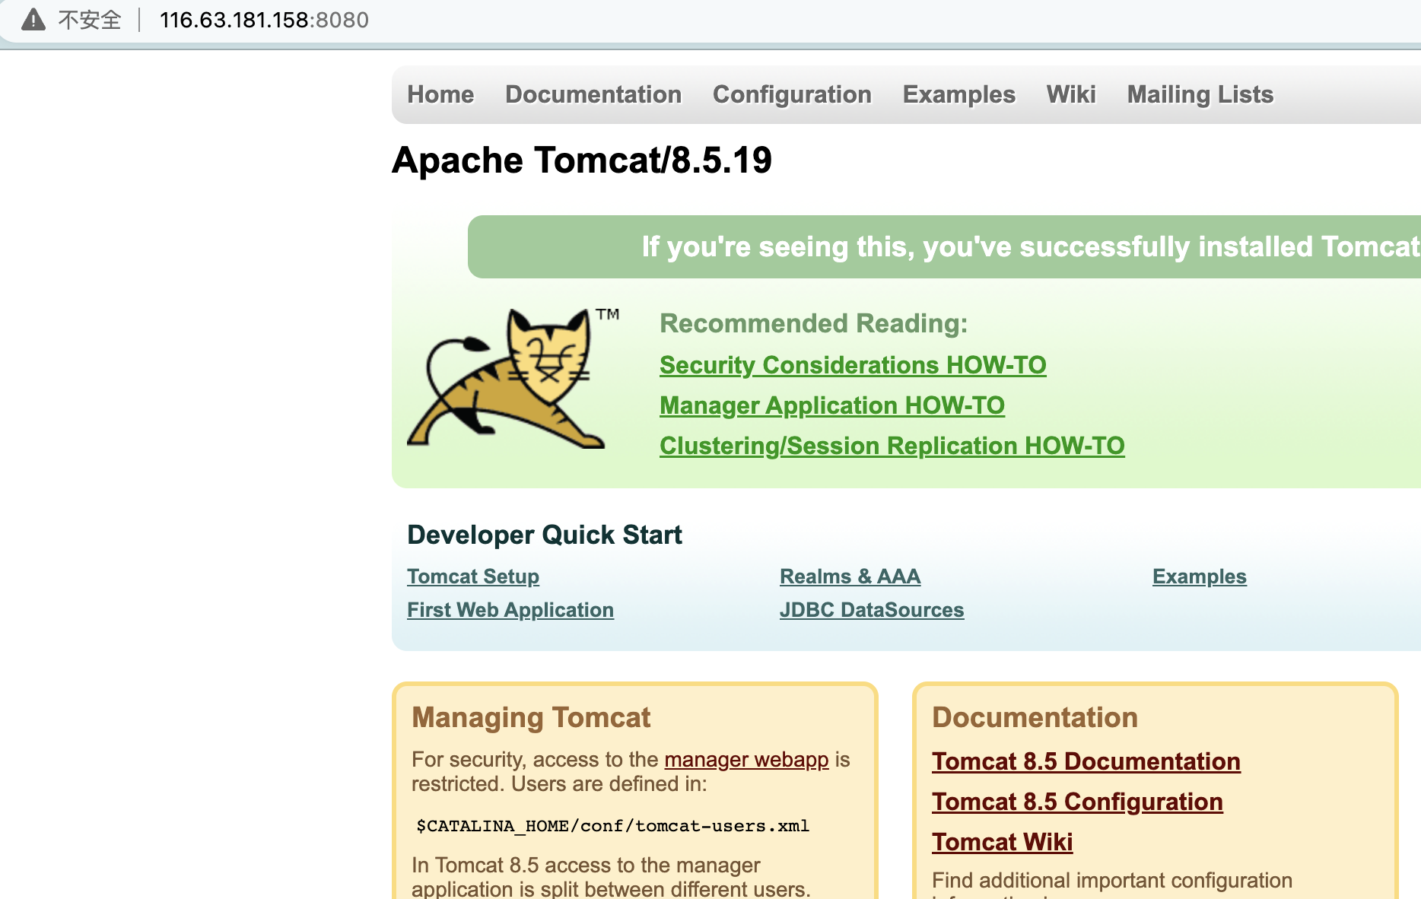This screenshot has height=899, width=1421.
Task: Open the Documentation navigation item
Action: 593,94
